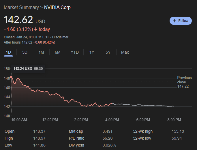Click the 52-wk high label

coord(143,131)
